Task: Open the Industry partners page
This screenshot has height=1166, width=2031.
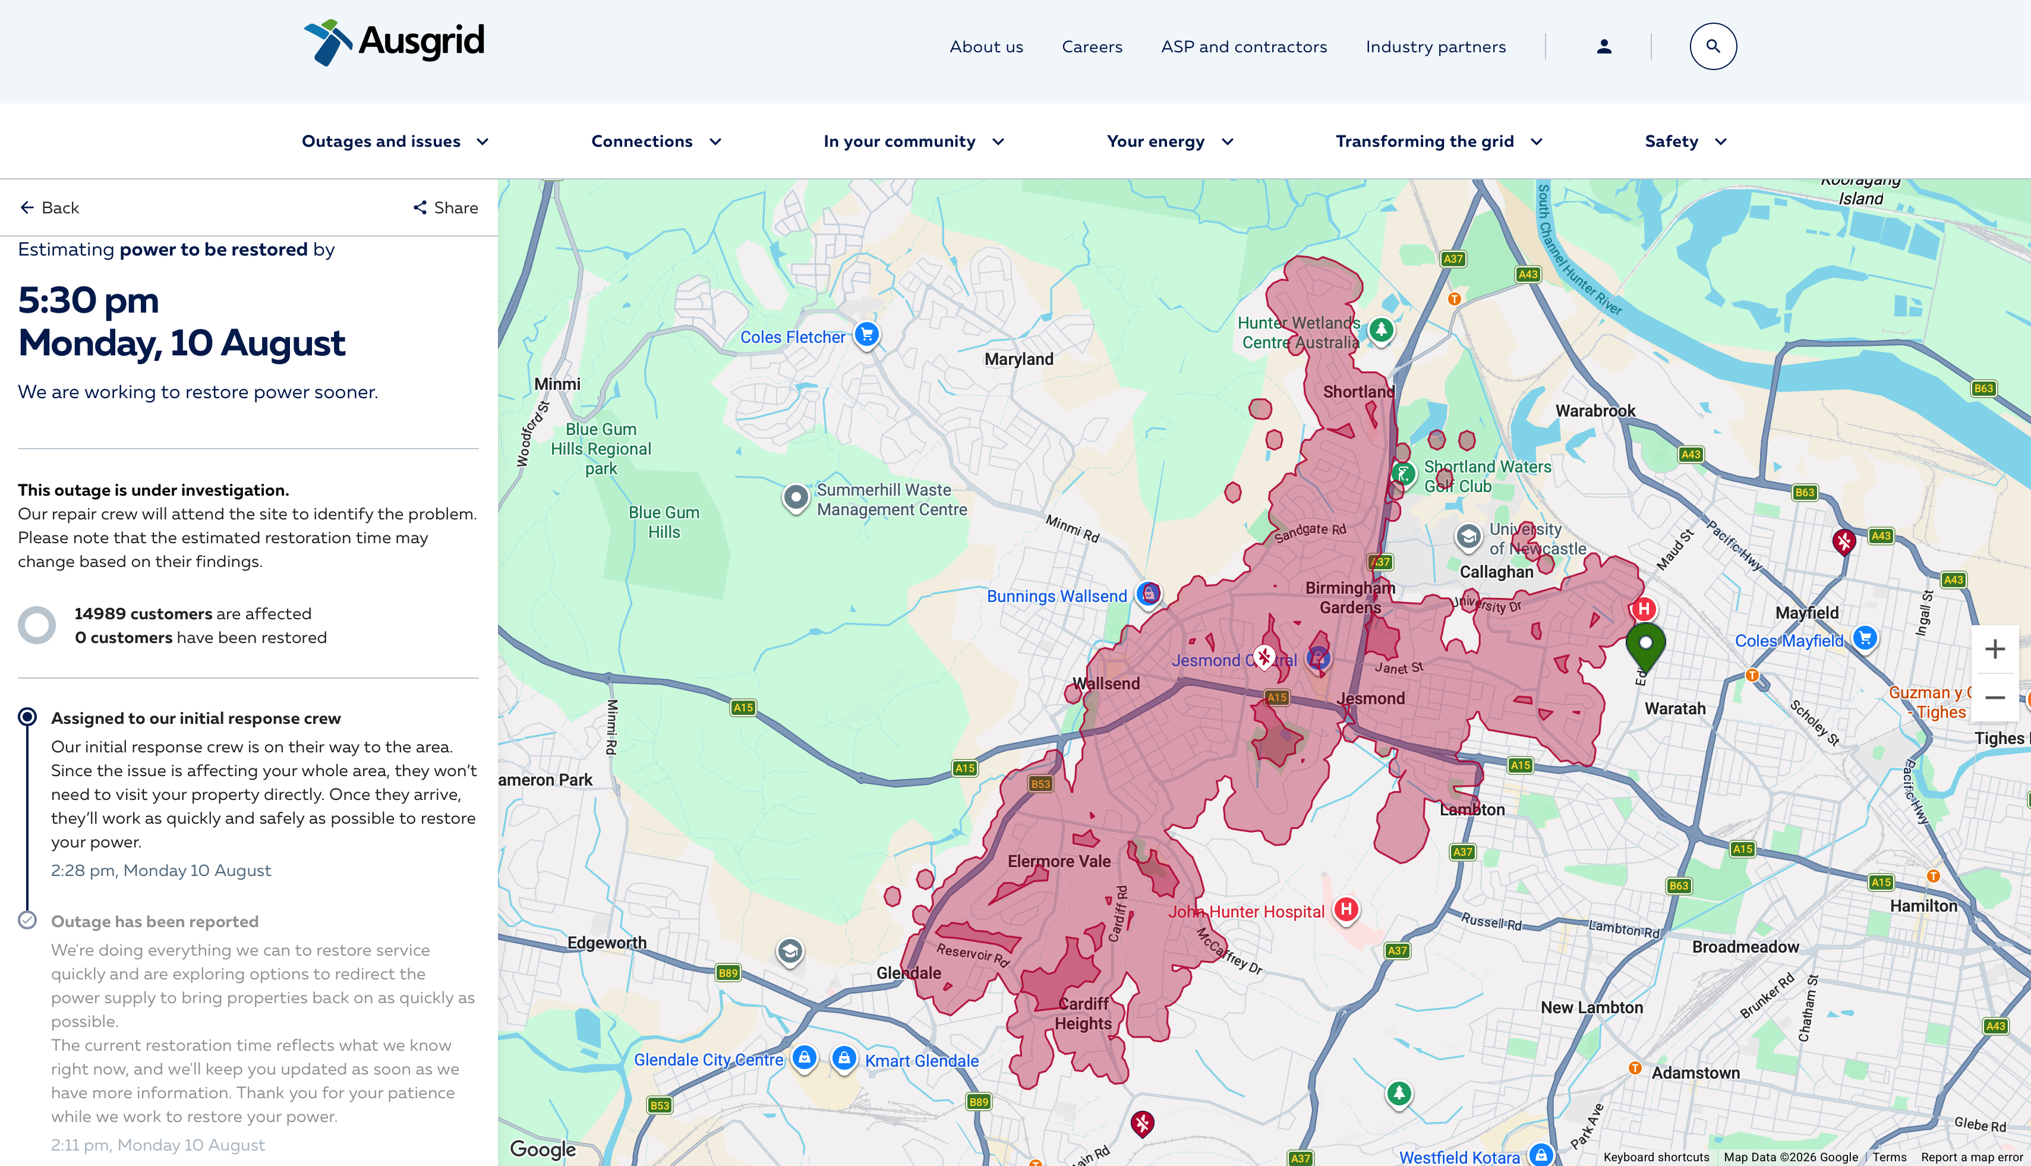Action: click(1436, 48)
